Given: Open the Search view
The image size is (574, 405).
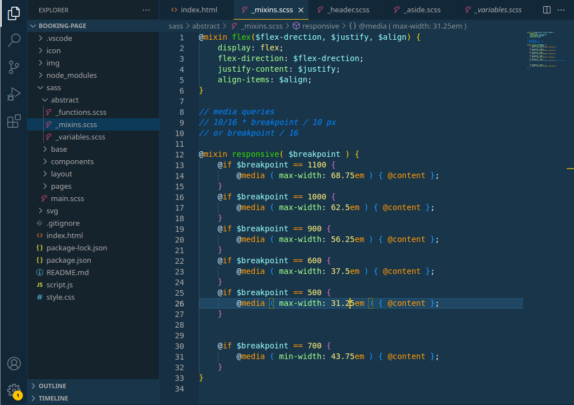Looking at the screenshot, I should coord(14,40).
